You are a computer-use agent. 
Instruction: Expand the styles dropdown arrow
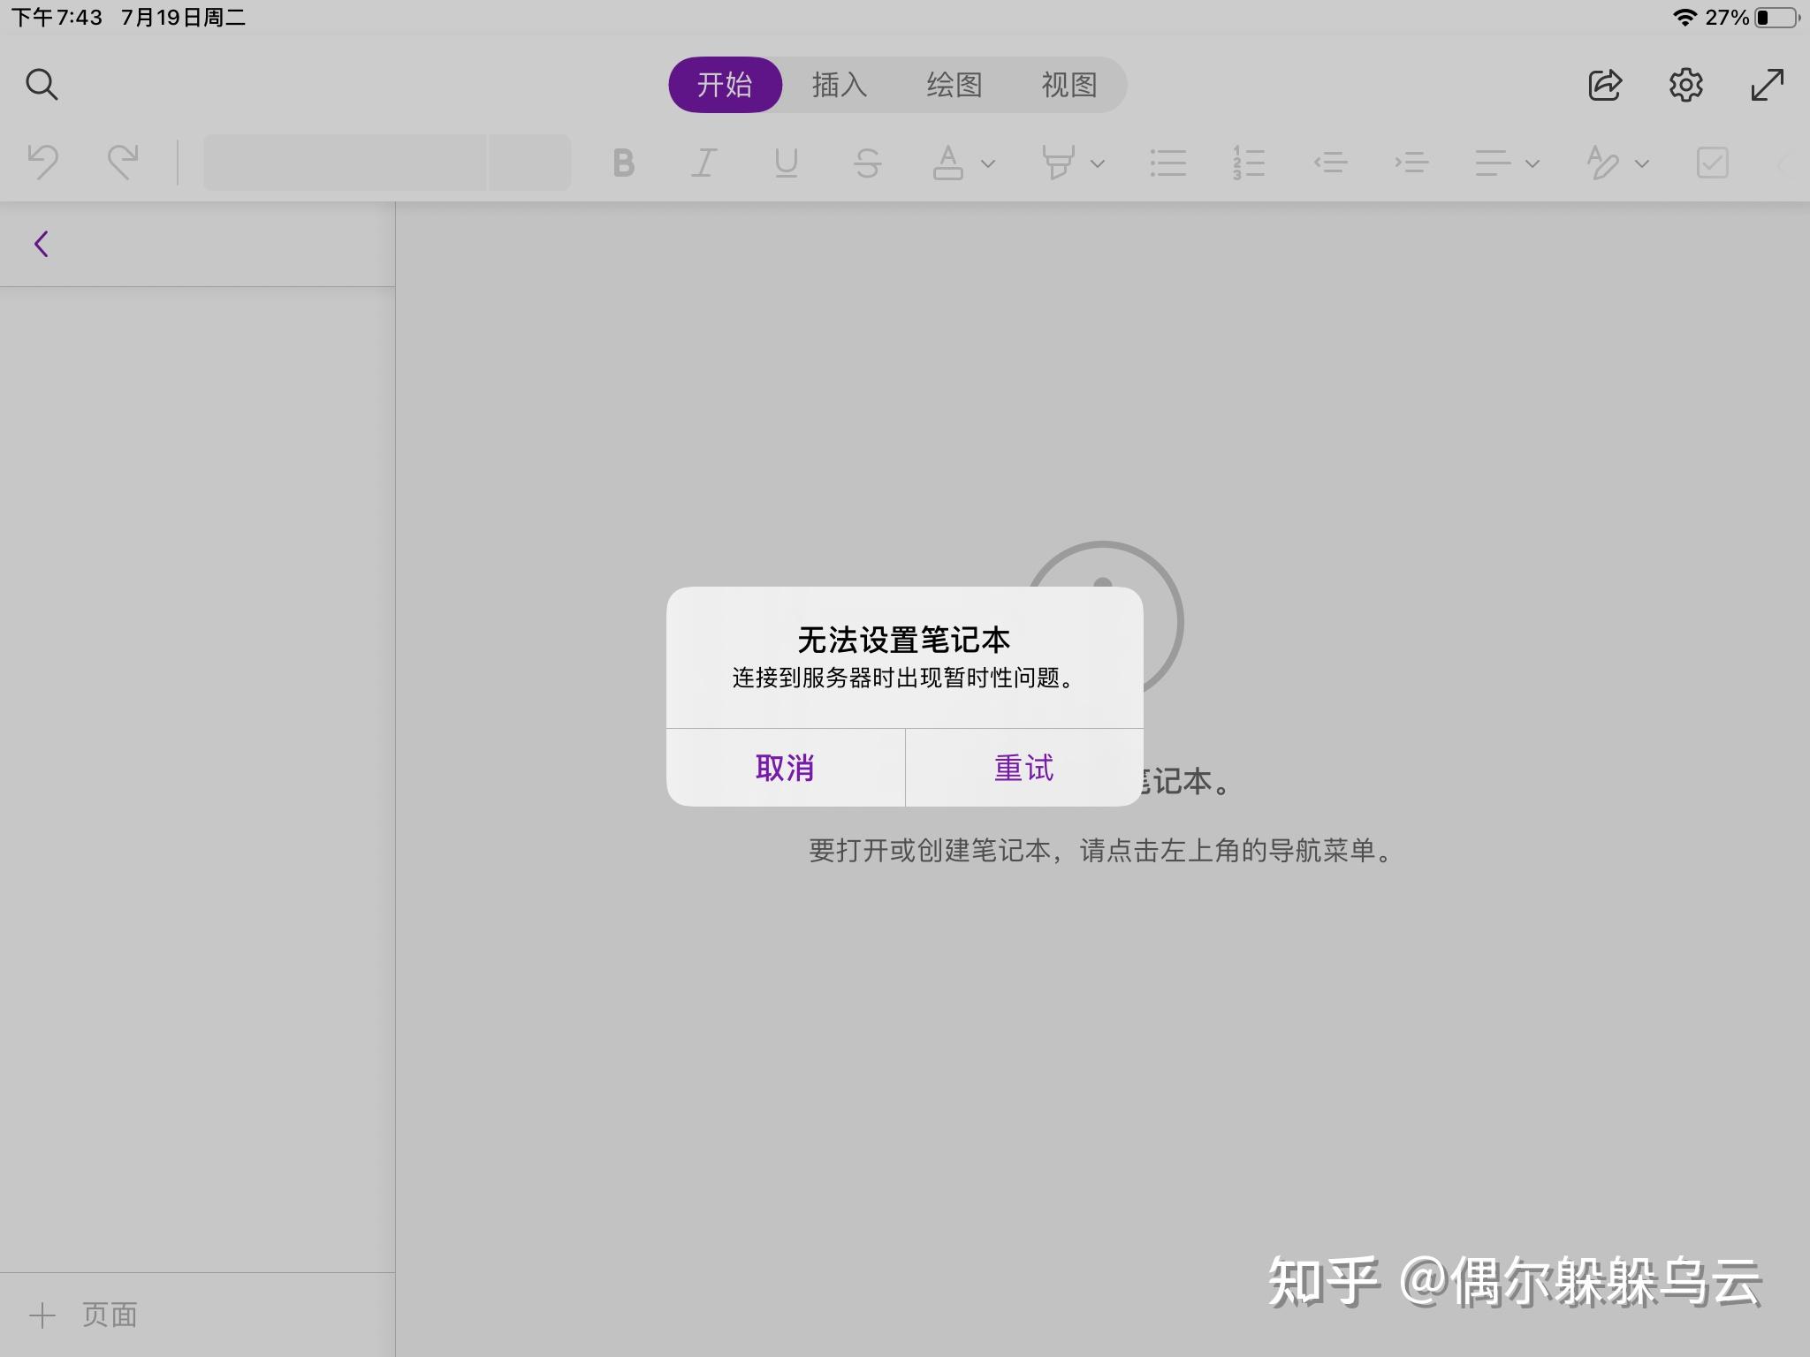pyautogui.click(x=1642, y=163)
